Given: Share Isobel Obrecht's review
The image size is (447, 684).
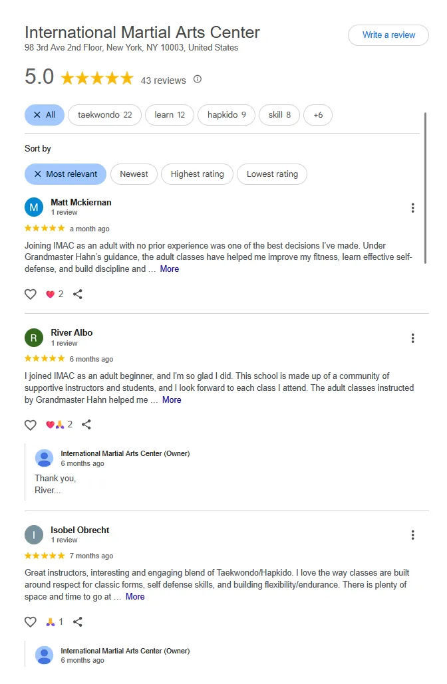Looking at the screenshot, I should 78,622.
